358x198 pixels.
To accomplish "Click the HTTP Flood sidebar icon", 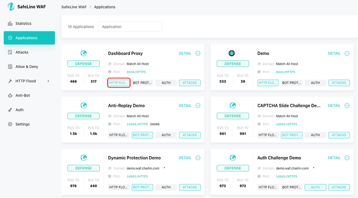I will tap(10, 81).
